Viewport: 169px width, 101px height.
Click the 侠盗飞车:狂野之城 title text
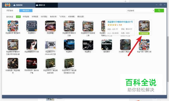click(144, 52)
